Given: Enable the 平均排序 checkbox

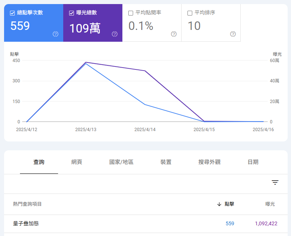Looking at the screenshot, I should coord(190,13).
